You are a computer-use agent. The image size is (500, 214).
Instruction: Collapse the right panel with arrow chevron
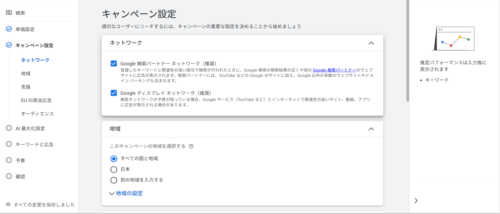click(x=416, y=201)
